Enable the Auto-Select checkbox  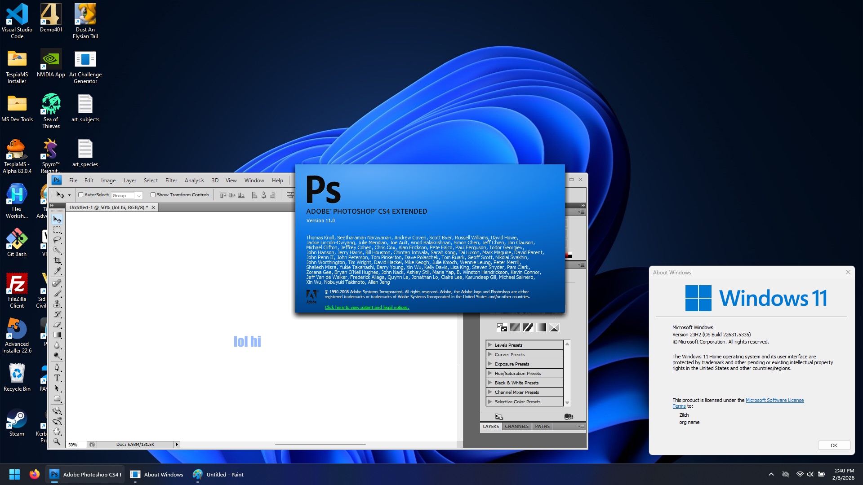pyautogui.click(x=81, y=195)
